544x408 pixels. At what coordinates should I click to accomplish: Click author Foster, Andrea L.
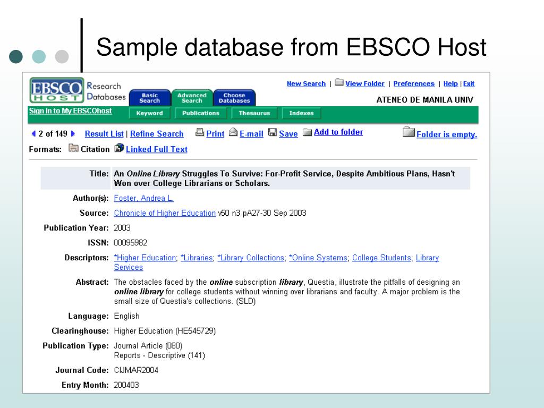[144, 198]
